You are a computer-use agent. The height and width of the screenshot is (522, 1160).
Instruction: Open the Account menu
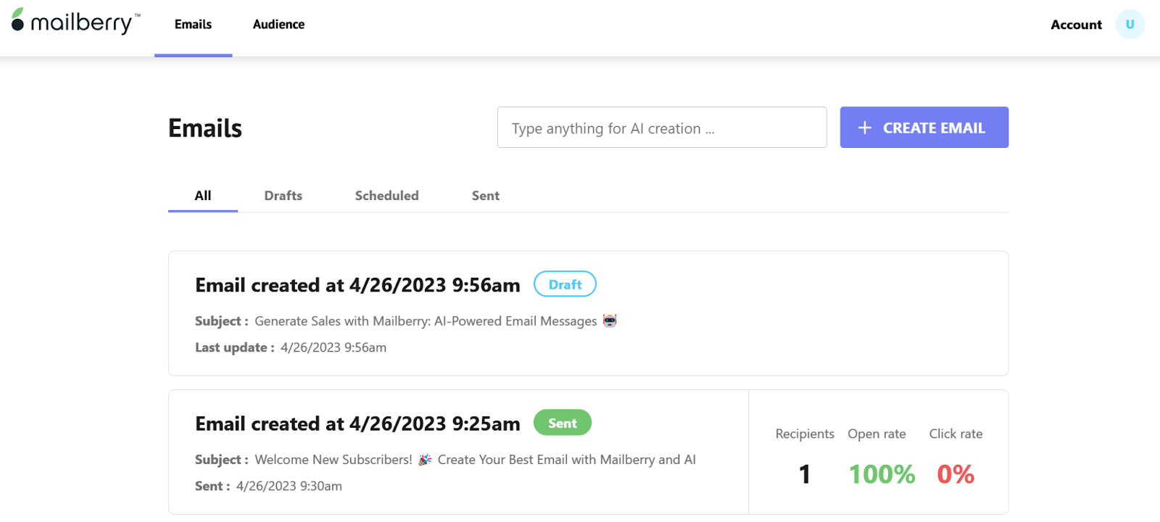point(1076,25)
